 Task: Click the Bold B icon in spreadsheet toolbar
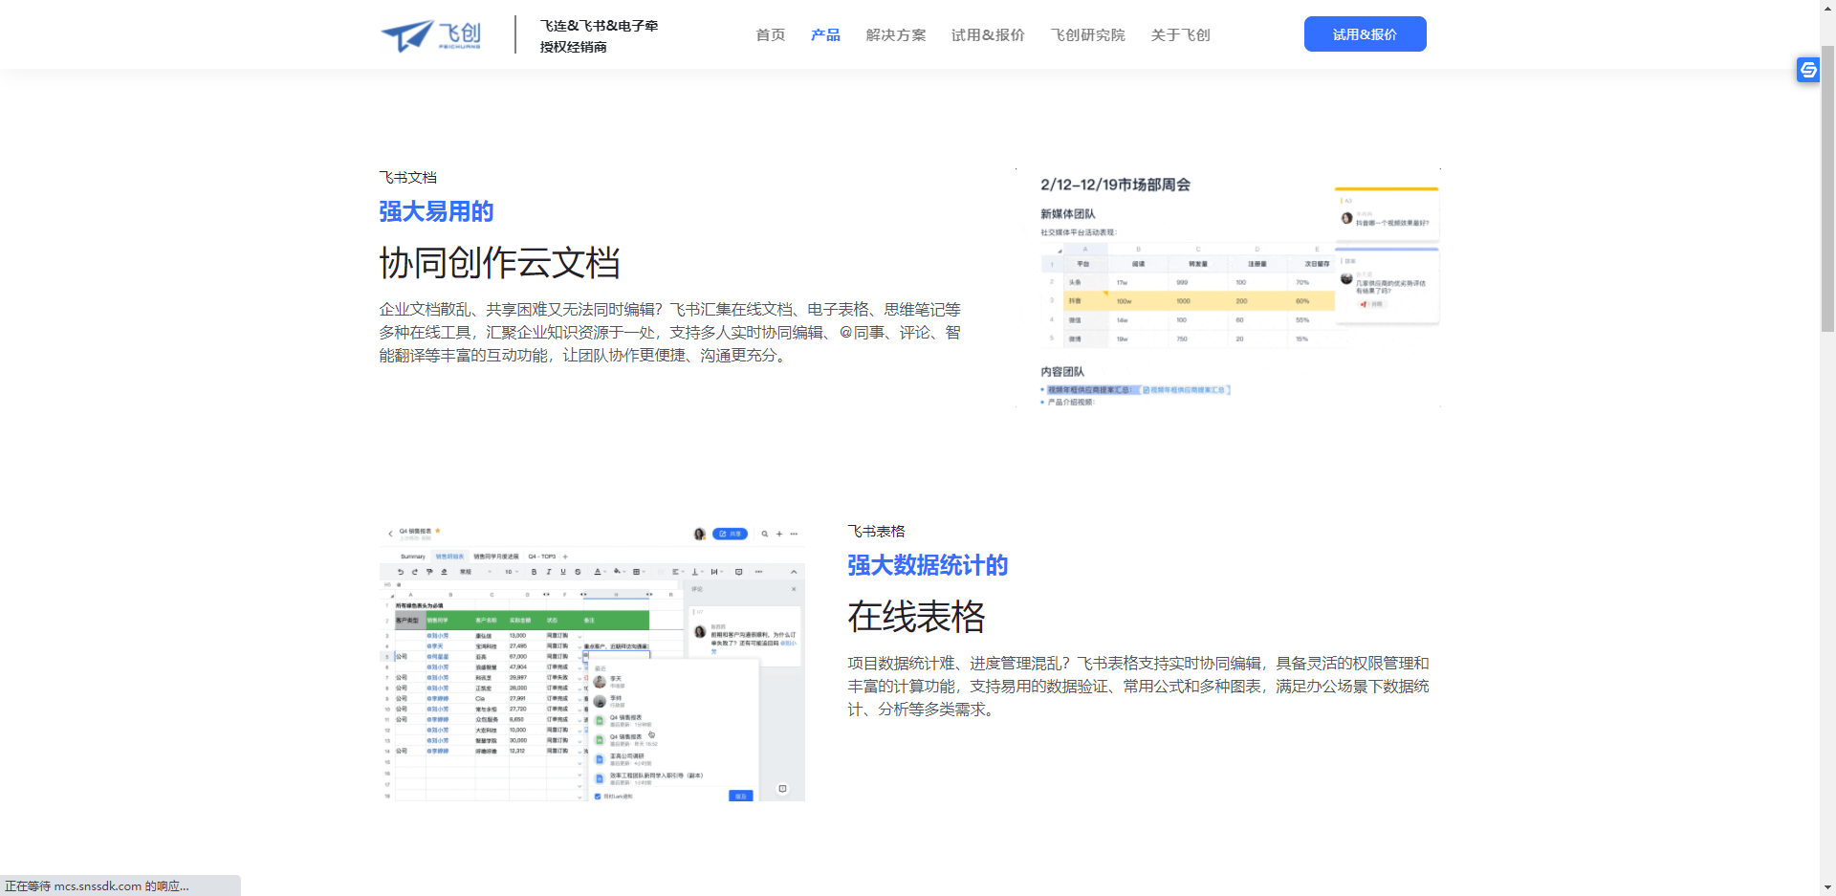click(x=534, y=572)
